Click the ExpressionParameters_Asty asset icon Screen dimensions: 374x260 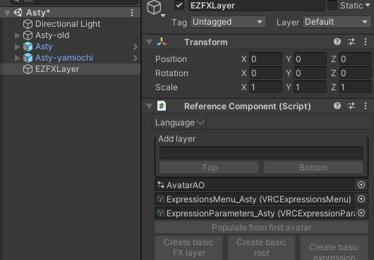coord(161,213)
